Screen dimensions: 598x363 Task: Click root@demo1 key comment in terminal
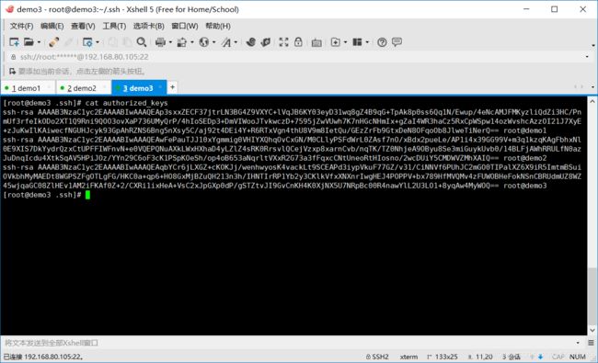click(524, 130)
